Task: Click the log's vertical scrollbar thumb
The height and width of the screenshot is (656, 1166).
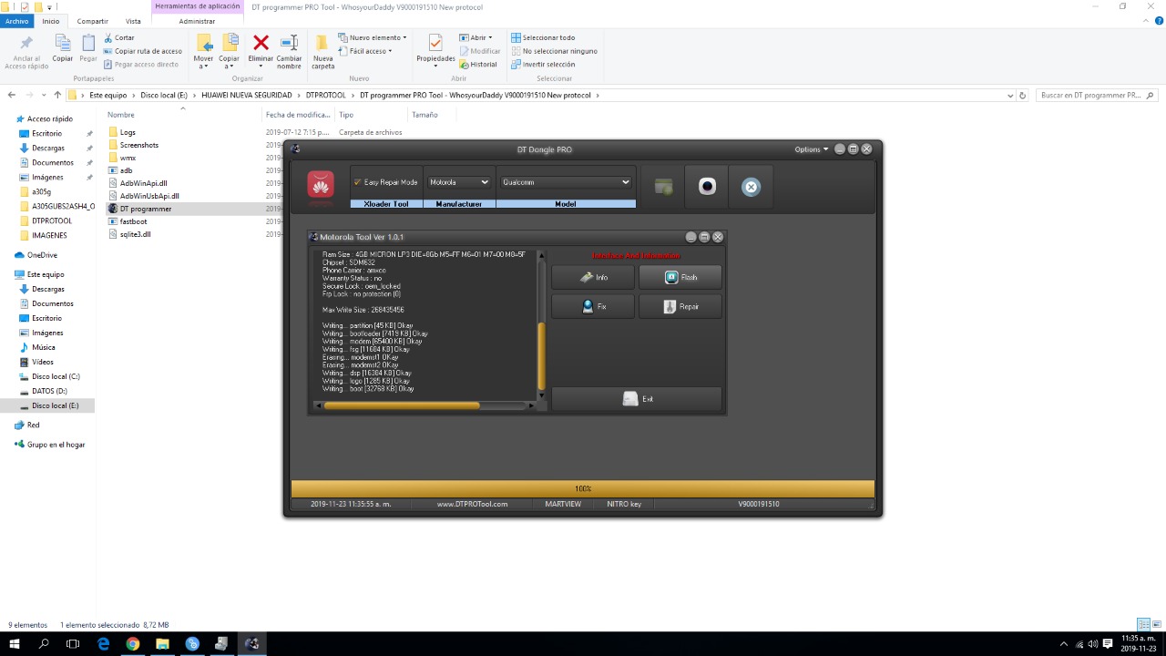Action: (542, 356)
